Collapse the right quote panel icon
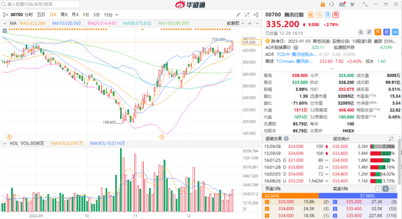The image size is (402, 219). click(256, 14)
